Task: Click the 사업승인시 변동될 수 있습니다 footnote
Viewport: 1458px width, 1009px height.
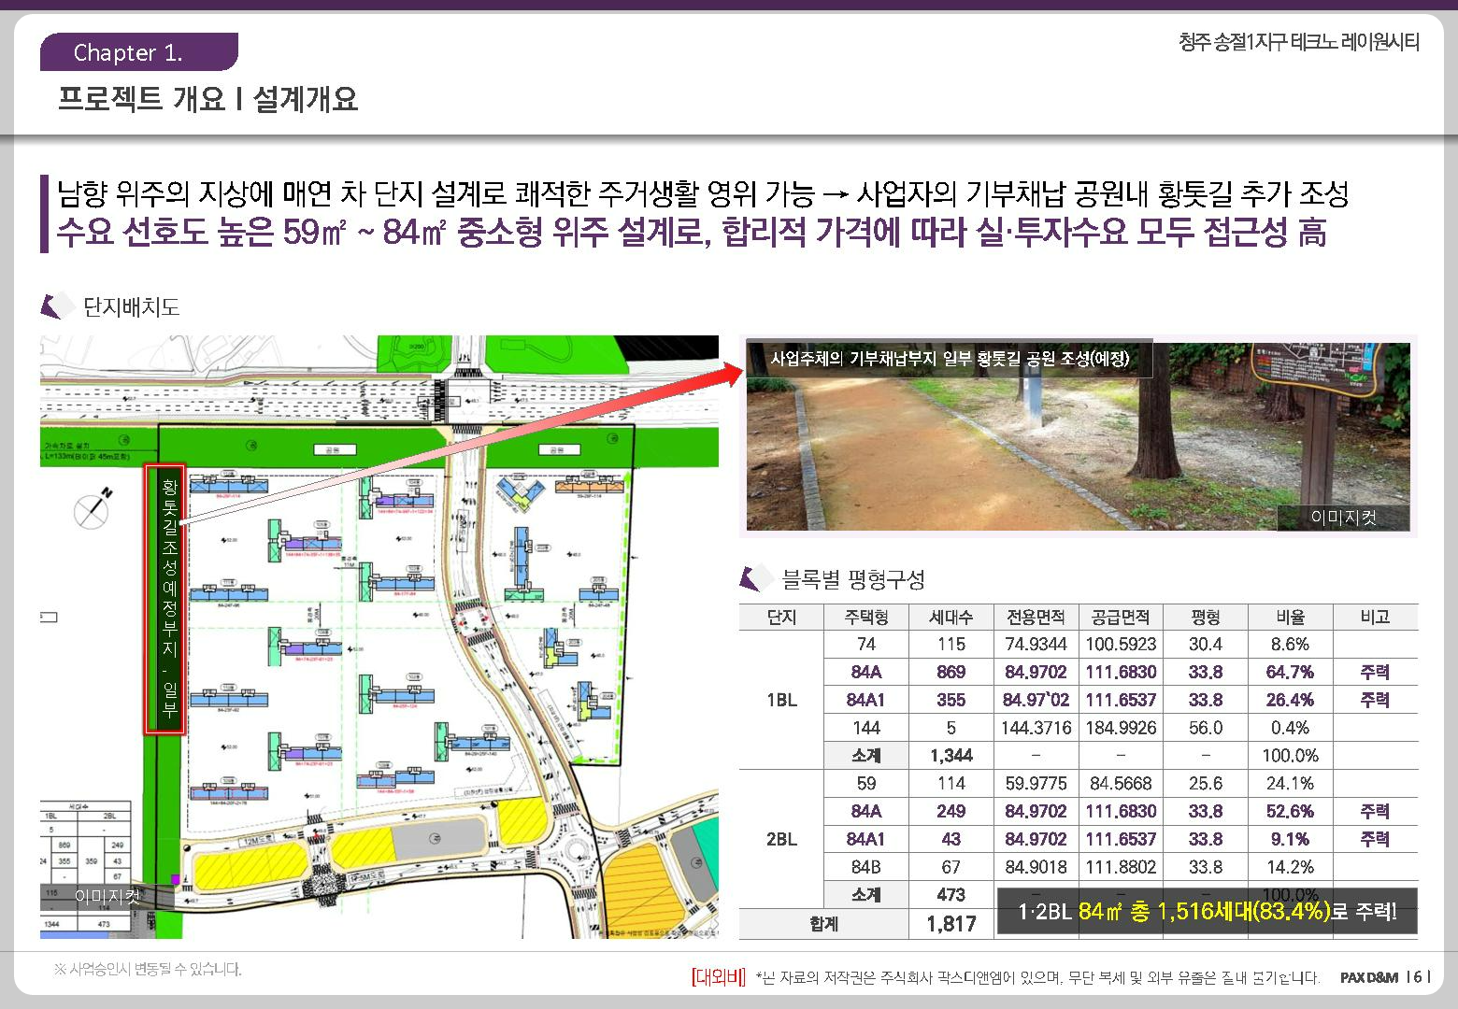Action: coord(148,970)
